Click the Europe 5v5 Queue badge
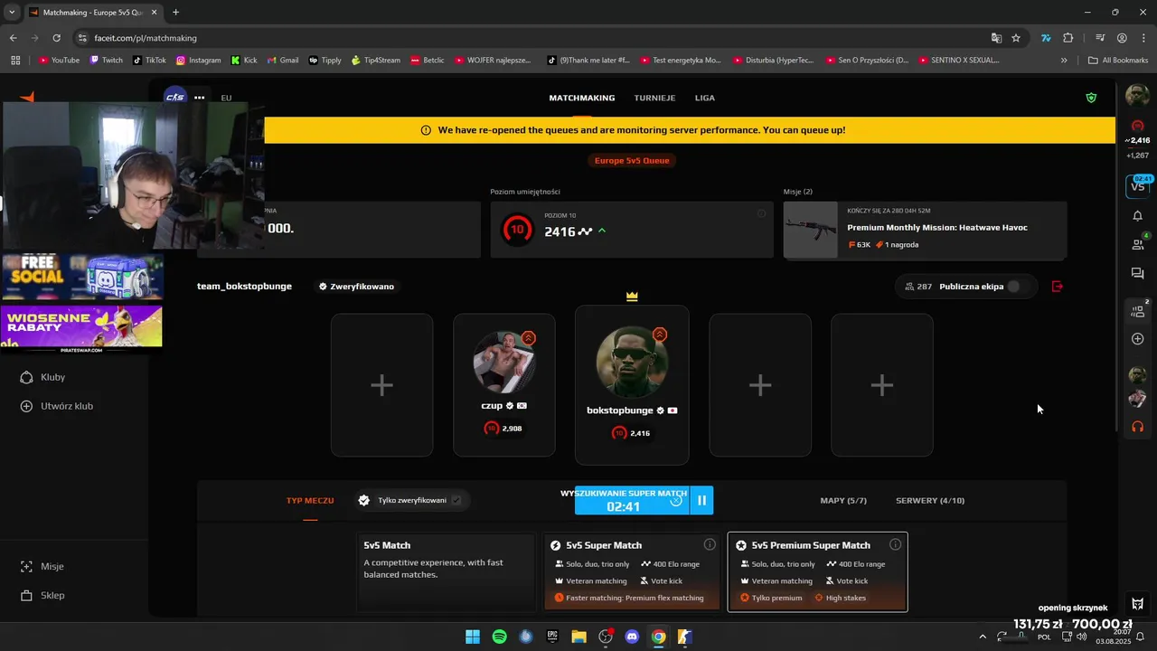Screen dimensions: 1157x651 (x=632, y=160)
